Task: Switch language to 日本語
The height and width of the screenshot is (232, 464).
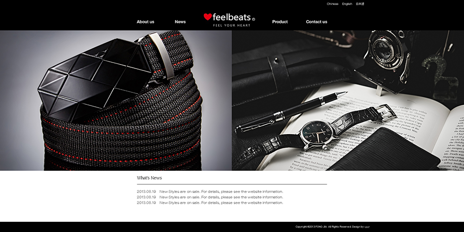Action: pos(360,4)
